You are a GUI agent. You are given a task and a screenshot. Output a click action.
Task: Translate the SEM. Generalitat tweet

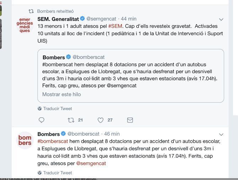[58, 109]
